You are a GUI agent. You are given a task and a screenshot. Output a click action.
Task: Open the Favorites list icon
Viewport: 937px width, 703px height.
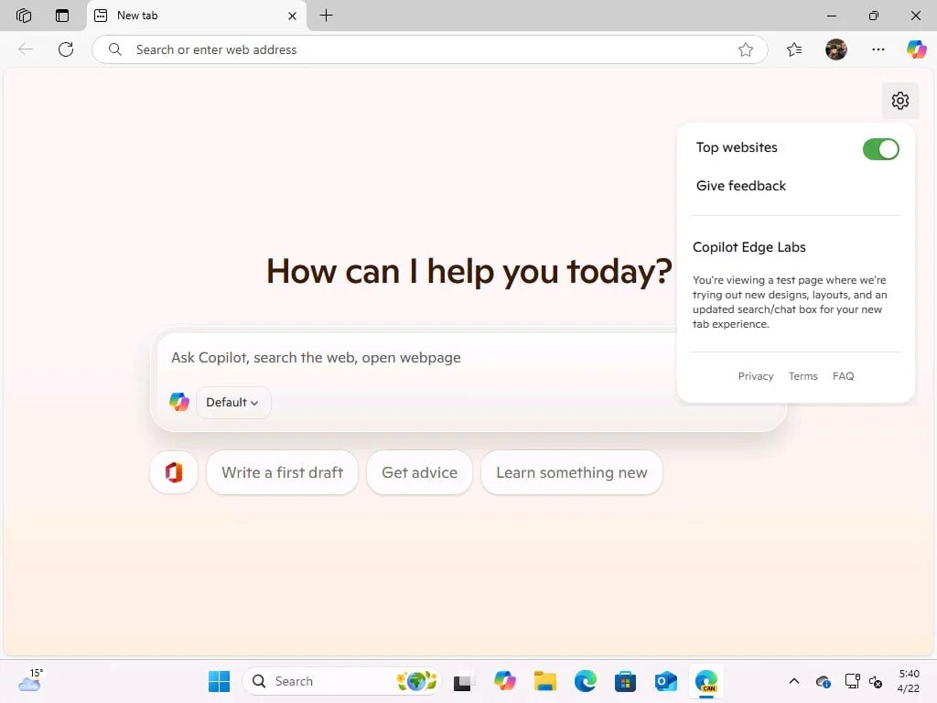tap(794, 49)
